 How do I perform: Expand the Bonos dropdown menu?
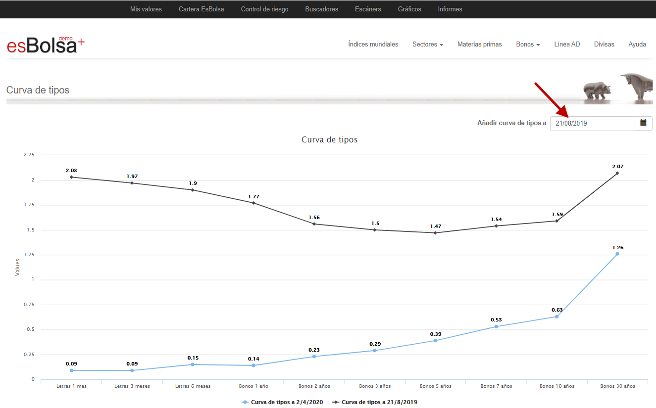coord(528,45)
